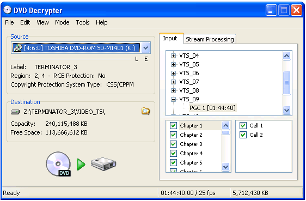This screenshot has height=201, width=306.
Task: Click the disc icon in source drive combo
Action: (17, 48)
